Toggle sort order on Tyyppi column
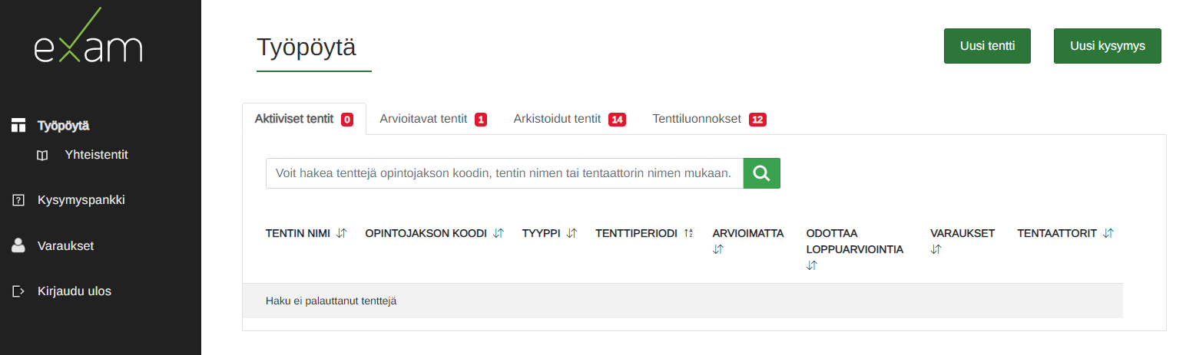The width and height of the screenshot is (1186, 355). pyautogui.click(x=571, y=233)
